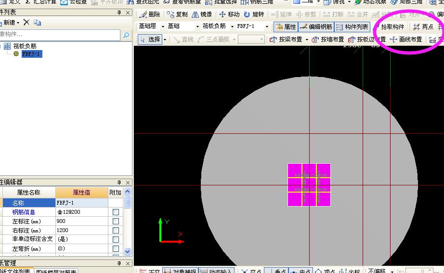Start 动态观察 (dynamic orbit view)

point(370,2)
